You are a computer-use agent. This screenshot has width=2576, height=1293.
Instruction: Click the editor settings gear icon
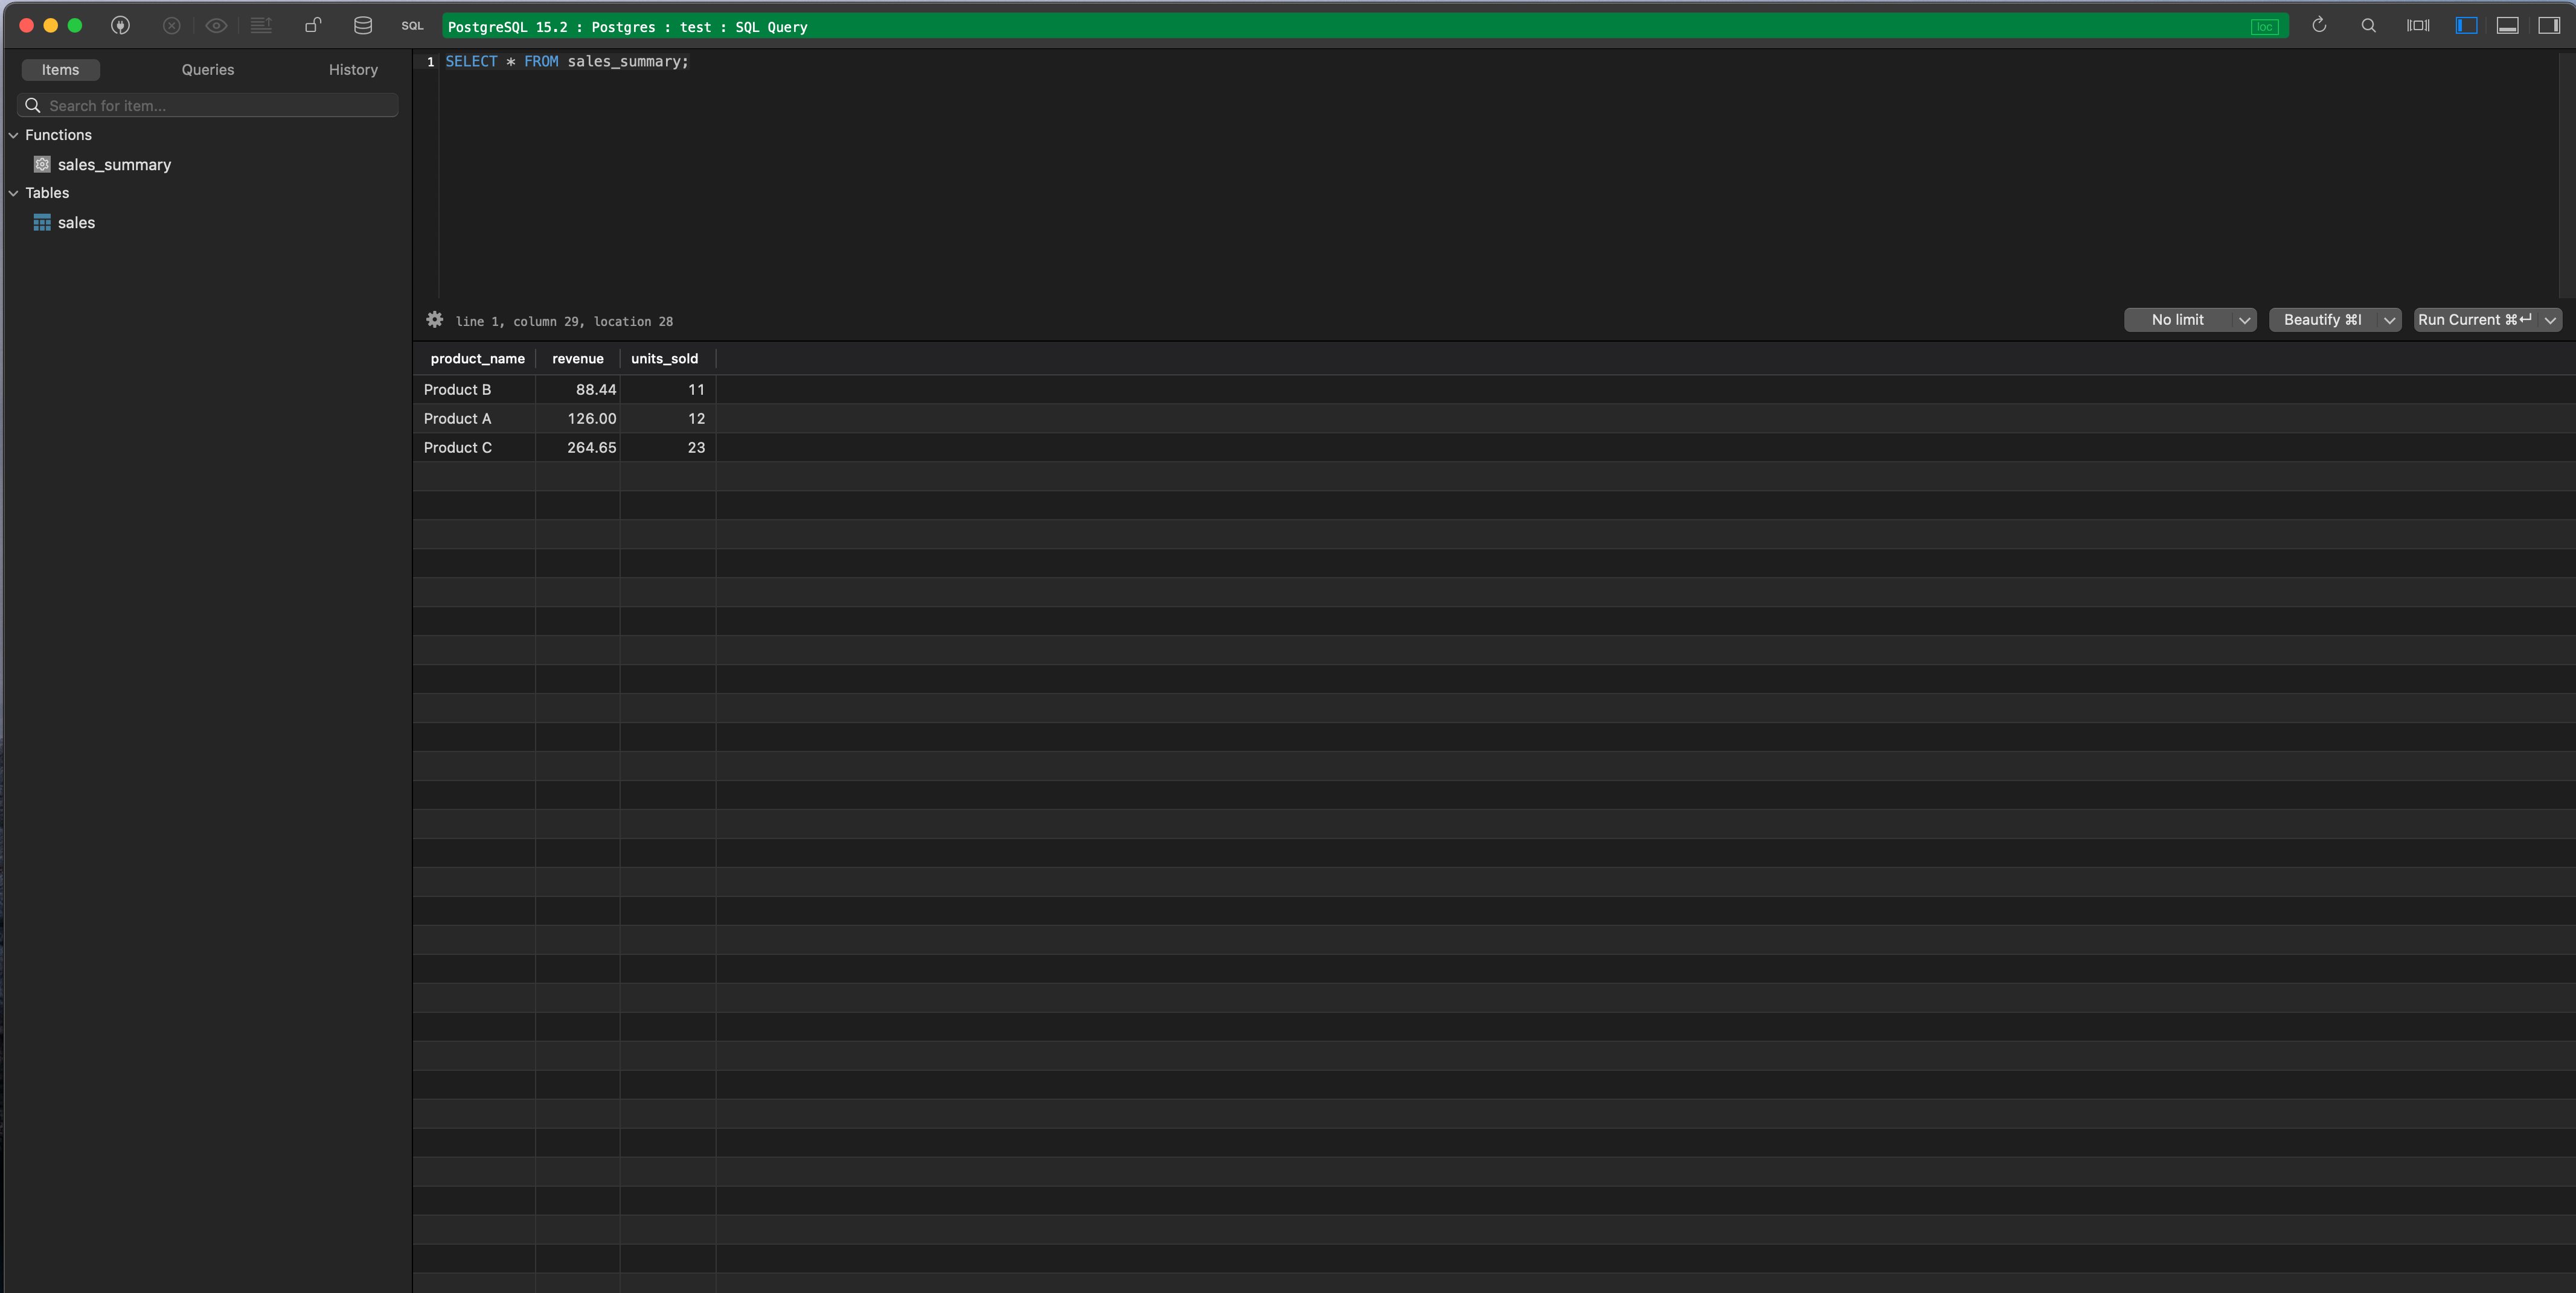click(435, 320)
